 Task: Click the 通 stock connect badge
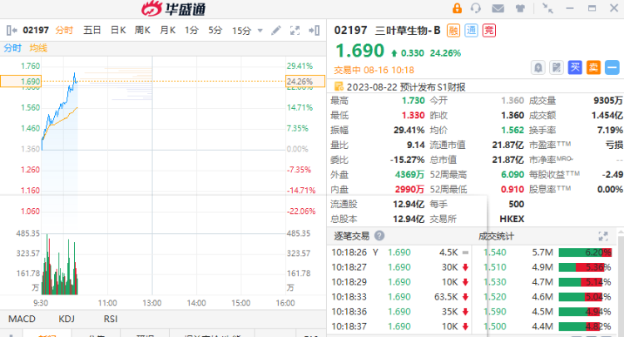point(471,31)
